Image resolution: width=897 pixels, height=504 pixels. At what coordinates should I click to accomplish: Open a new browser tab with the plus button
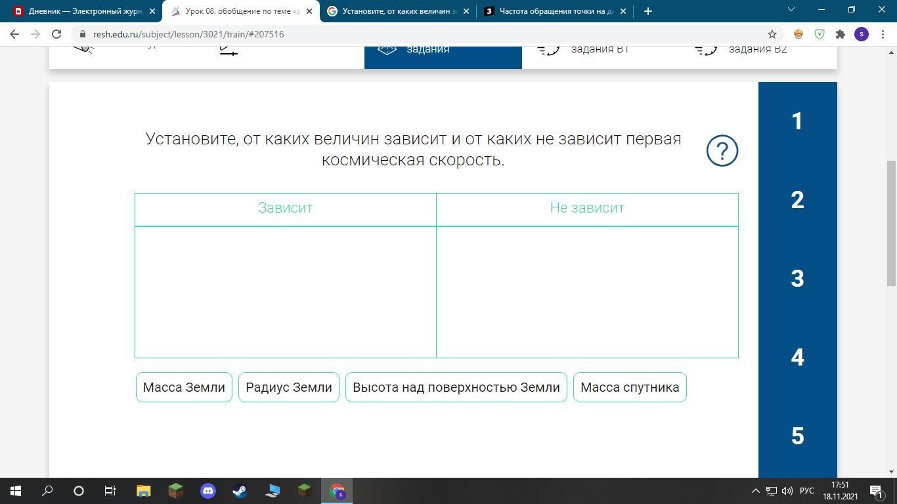coord(648,10)
